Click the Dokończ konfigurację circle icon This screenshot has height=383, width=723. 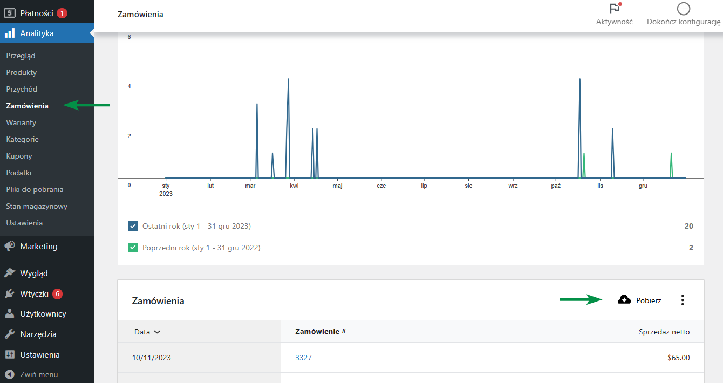684,9
